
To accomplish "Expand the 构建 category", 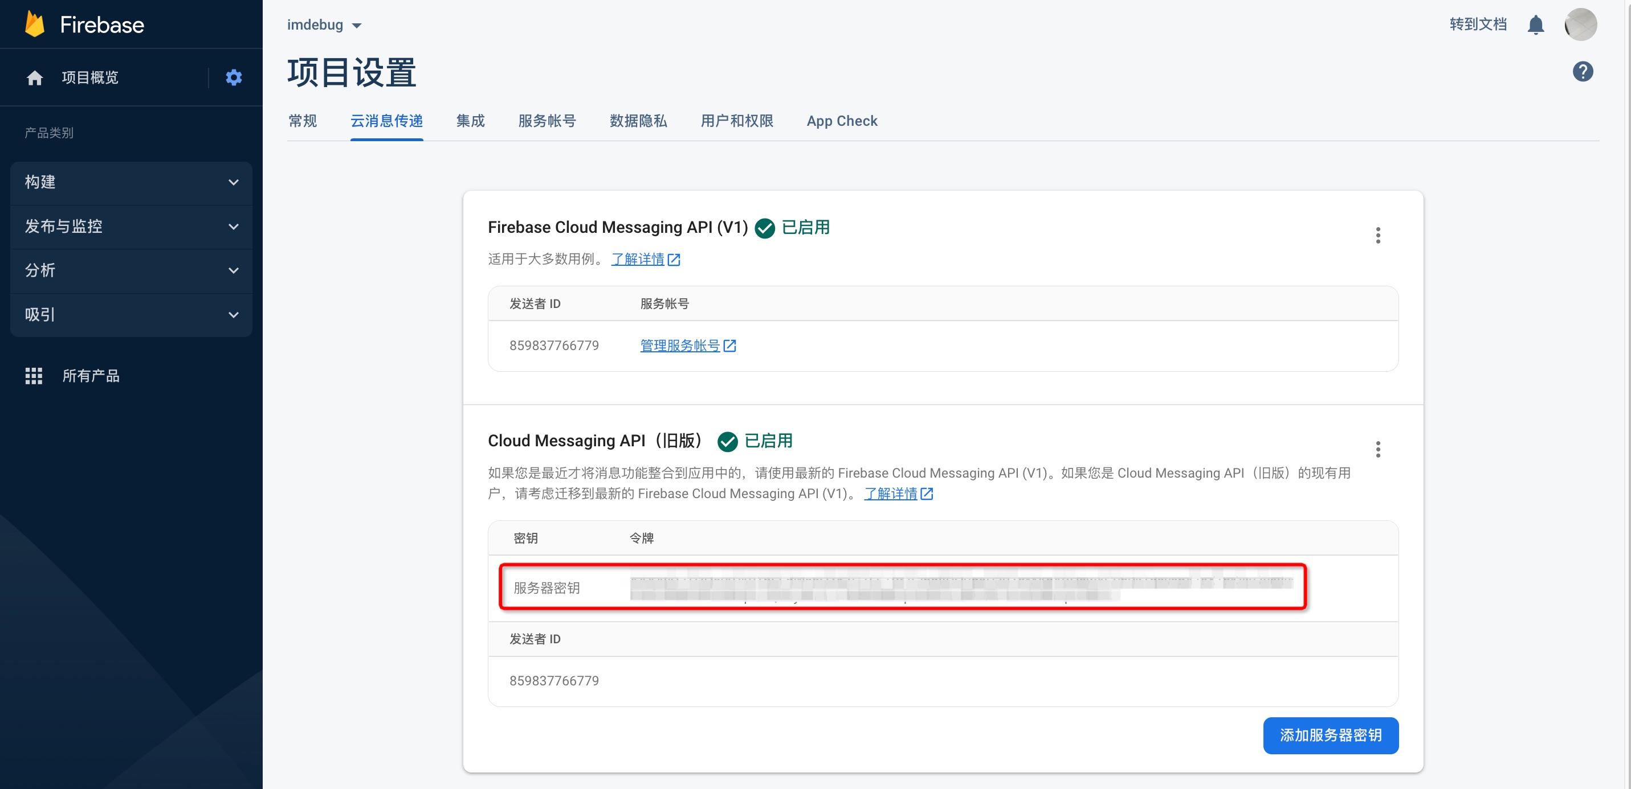I will pyautogui.click(x=131, y=182).
